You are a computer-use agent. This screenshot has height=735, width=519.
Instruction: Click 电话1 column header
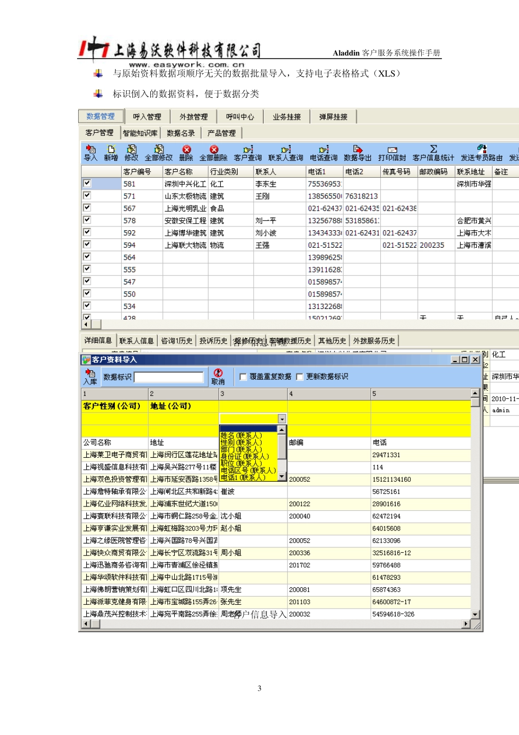(x=325, y=172)
